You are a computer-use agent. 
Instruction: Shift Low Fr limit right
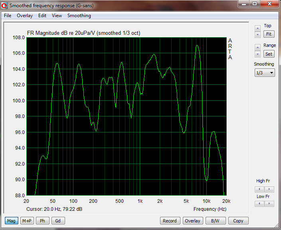tap(269, 204)
